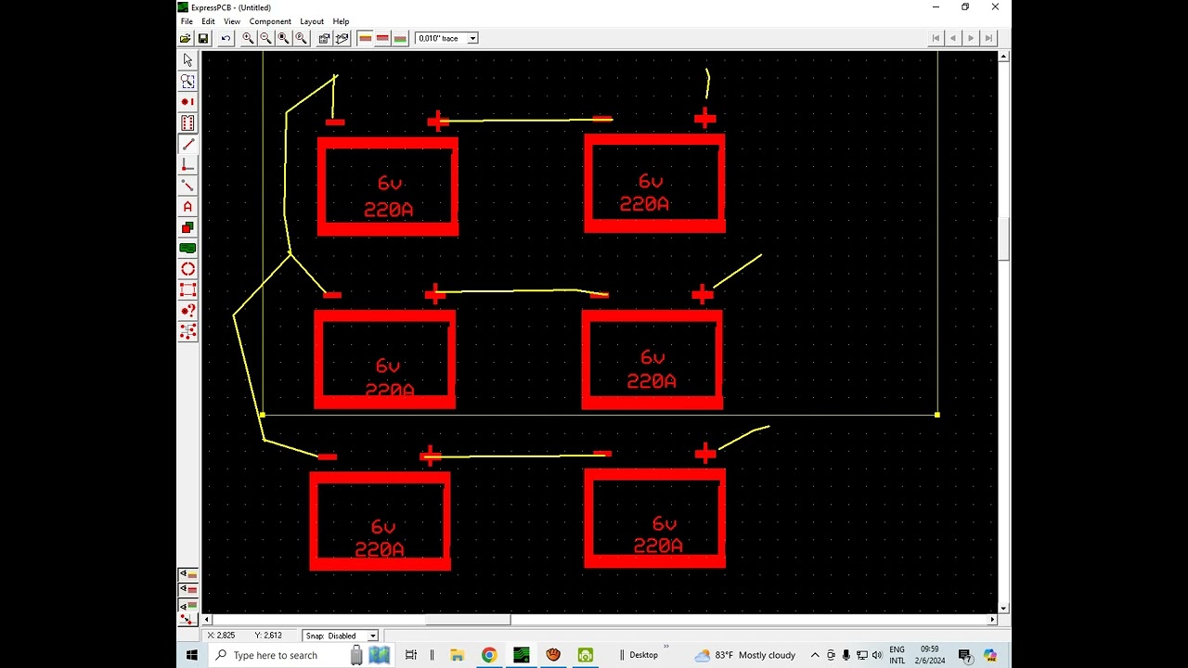This screenshot has width=1188, height=668.
Task: Select the pad information query tool
Action: pyautogui.click(x=187, y=311)
